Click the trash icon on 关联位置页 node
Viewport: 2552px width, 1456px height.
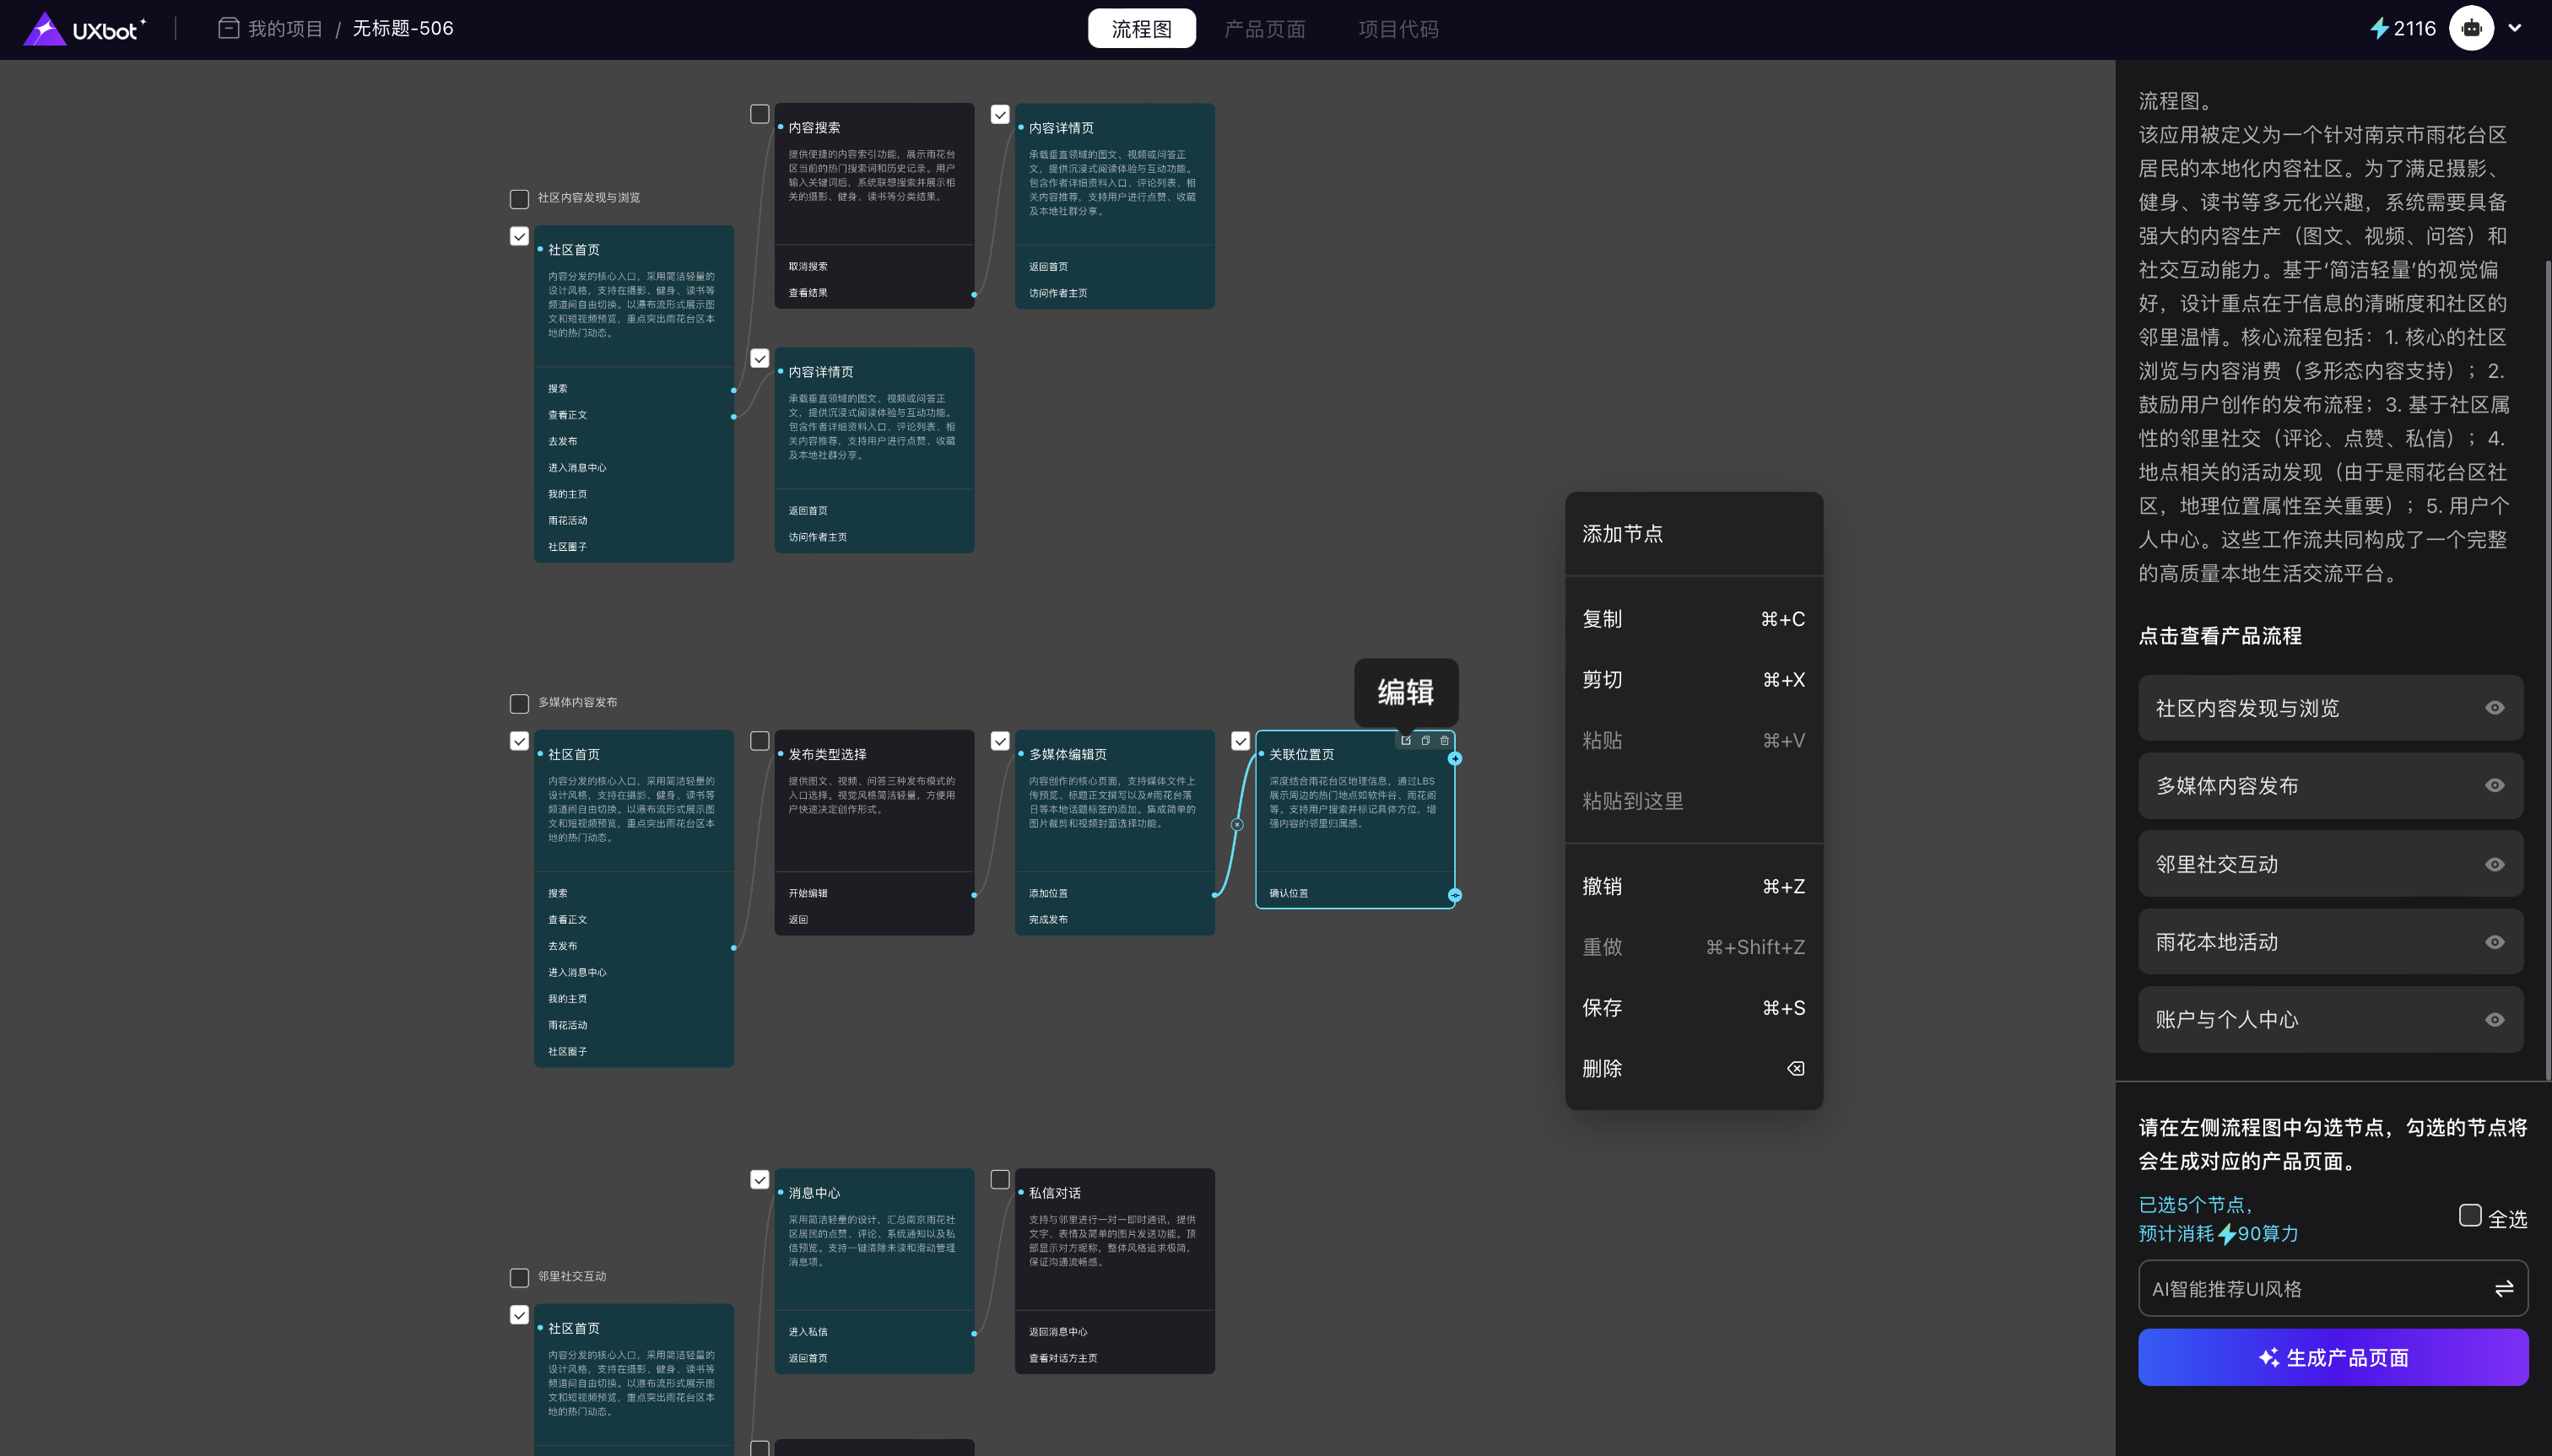coord(1445,740)
